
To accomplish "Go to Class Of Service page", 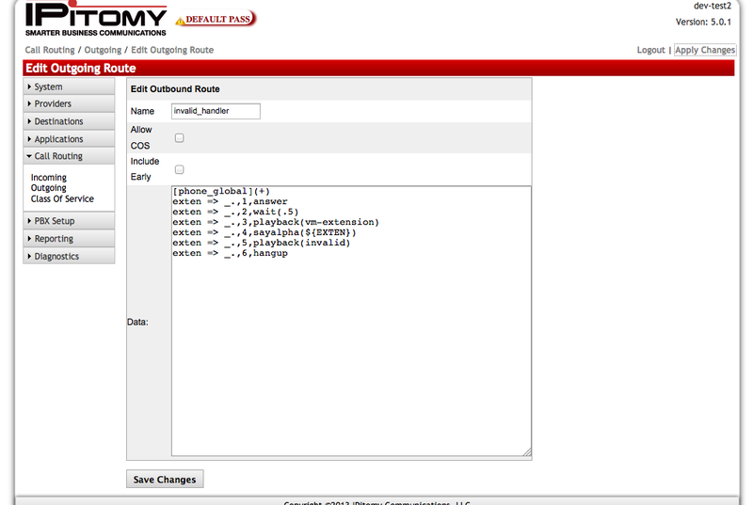I will [x=62, y=199].
